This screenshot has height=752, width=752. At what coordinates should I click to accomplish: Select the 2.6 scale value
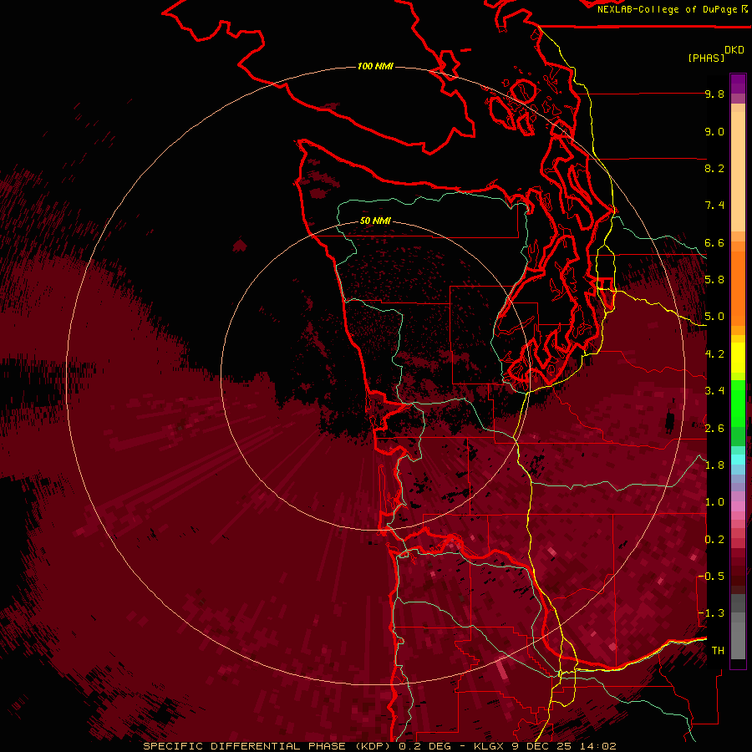(x=714, y=429)
